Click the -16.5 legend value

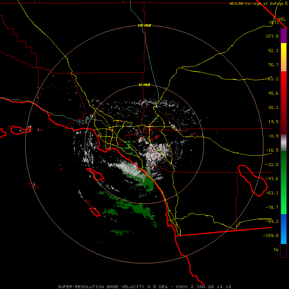[272, 150]
